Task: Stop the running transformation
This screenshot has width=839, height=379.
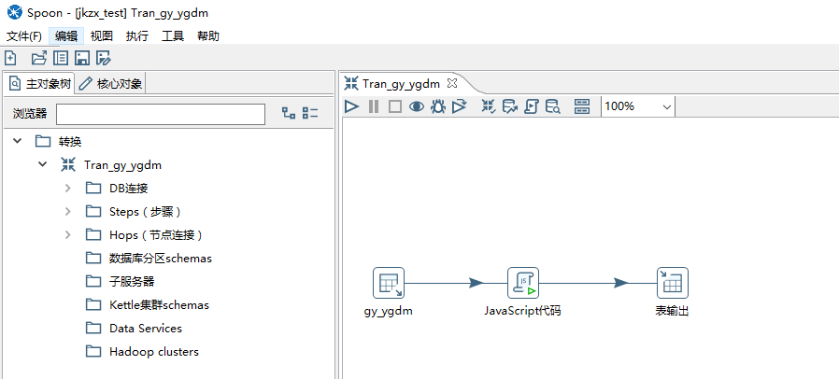Action: pyautogui.click(x=395, y=106)
